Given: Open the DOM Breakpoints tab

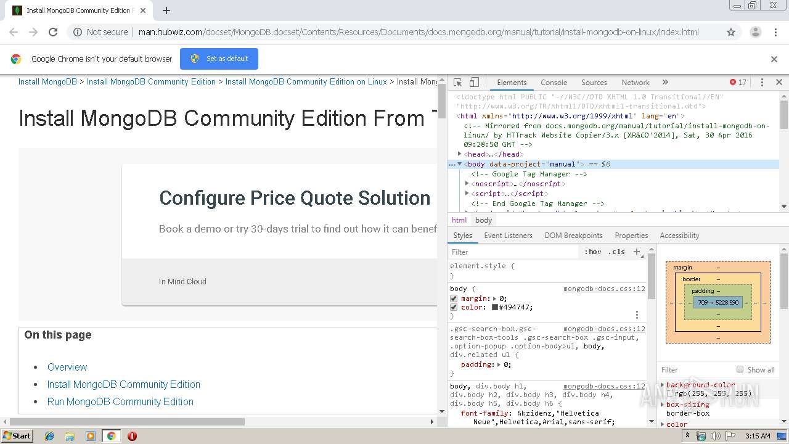Looking at the screenshot, I should [573, 236].
